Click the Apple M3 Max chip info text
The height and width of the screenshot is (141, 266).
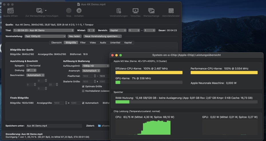coord(140,61)
